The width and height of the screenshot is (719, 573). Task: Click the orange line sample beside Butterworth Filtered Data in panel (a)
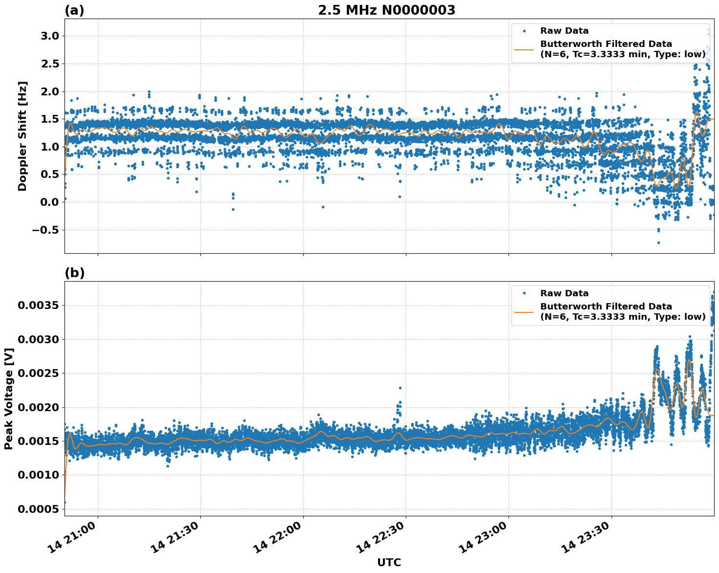[x=524, y=50]
